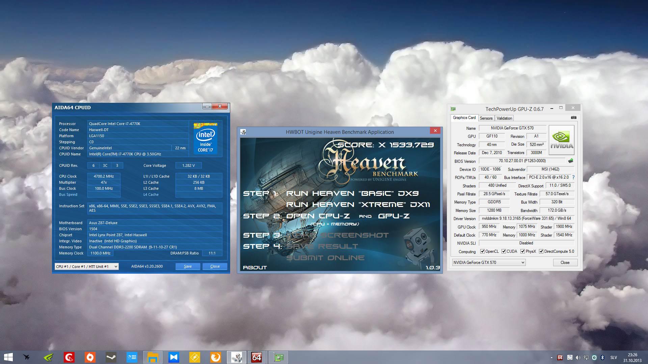
Task: Open the SLV language indicator
Action: click(614, 358)
